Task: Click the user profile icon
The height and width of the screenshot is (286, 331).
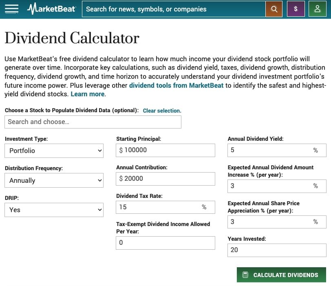Action: coord(317,9)
